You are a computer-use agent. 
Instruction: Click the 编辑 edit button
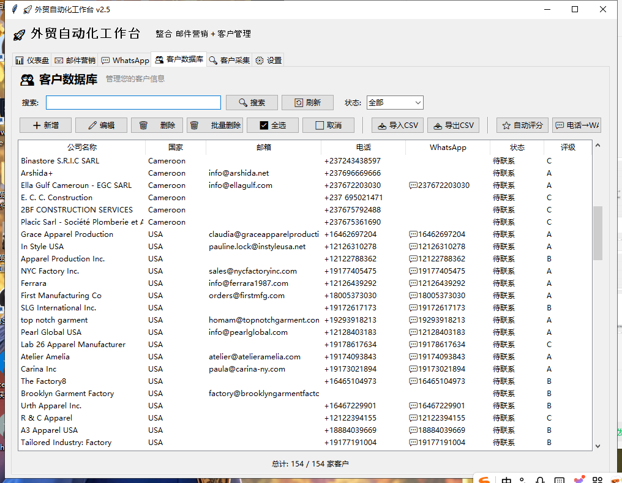101,125
